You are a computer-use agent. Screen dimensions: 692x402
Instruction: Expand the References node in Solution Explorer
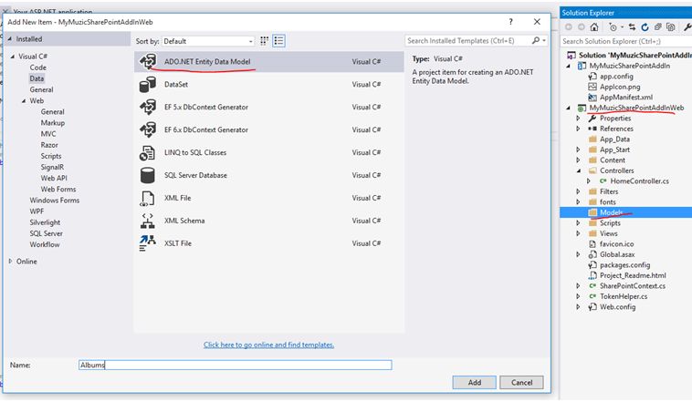click(x=578, y=129)
